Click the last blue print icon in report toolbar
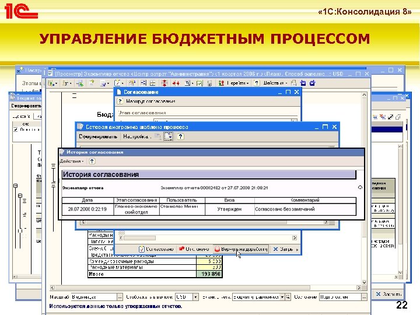 pos(312,83)
